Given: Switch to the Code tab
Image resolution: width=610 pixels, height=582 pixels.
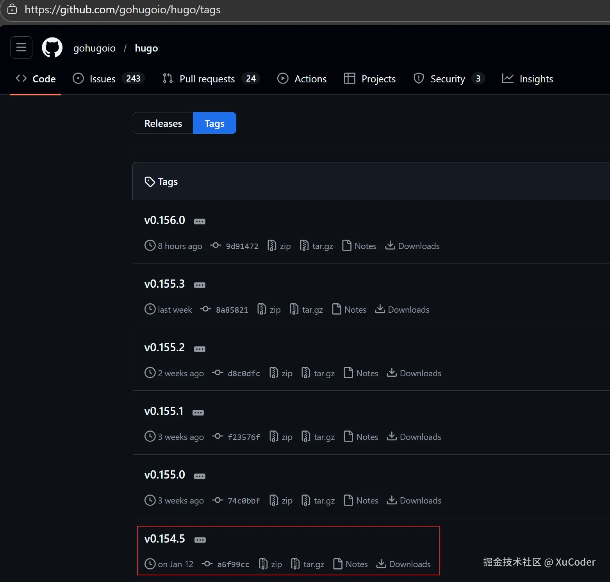Looking at the screenshot, I should pyautogui.click(x=36, y=79).
